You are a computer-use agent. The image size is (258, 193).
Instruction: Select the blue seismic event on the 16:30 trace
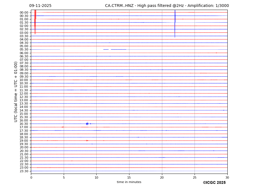87,124
